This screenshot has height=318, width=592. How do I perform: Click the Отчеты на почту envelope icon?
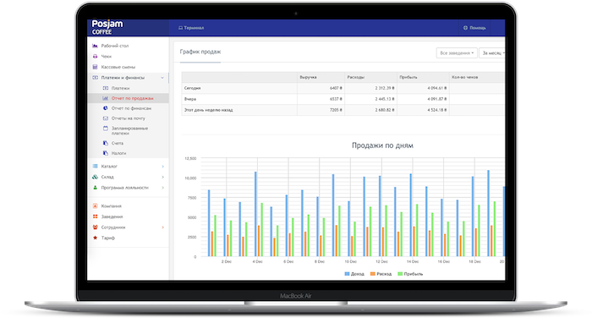point(106,118)
